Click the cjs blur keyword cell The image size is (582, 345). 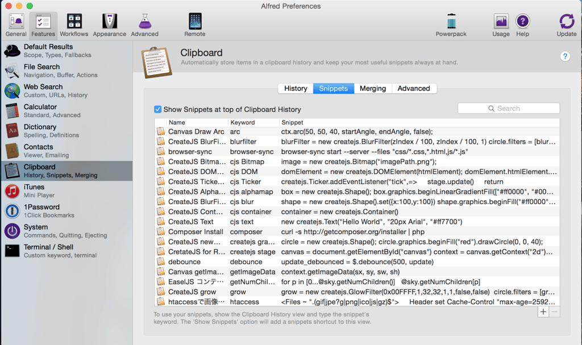coord(242,202)
